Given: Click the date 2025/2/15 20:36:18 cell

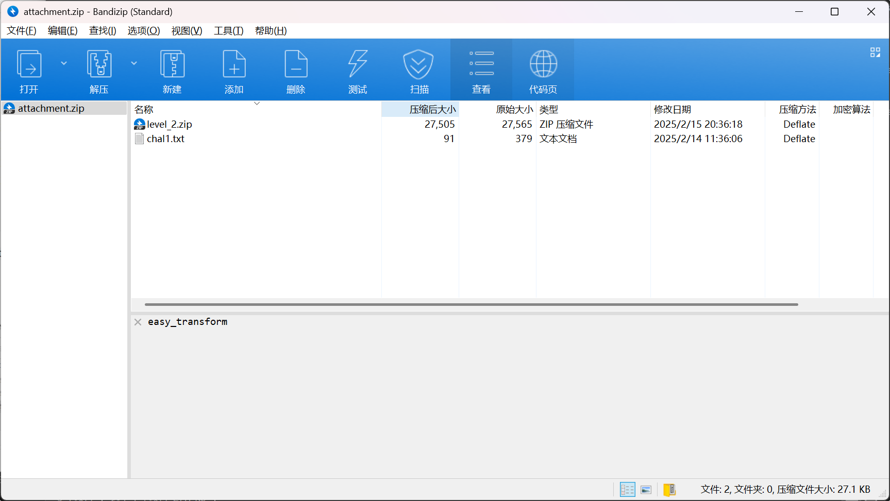Looking at the screenshot, I should click(698, 124).
